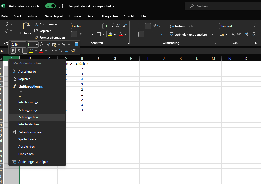Toggle italic K in the mini toolbar
Image resolution: width=261 pixels, height=184 pixels.
(19, 51)
